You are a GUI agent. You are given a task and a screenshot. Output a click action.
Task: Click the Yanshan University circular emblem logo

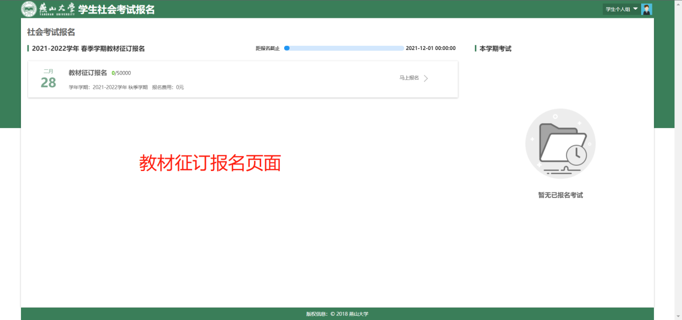point(29,9)
